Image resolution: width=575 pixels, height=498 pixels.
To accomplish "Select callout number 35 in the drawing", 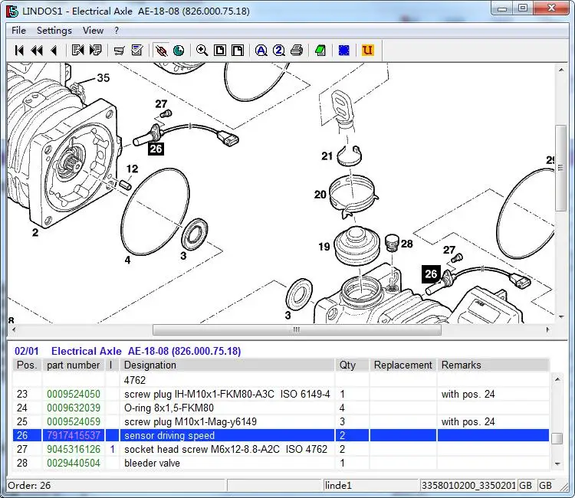I will (103, 77).
